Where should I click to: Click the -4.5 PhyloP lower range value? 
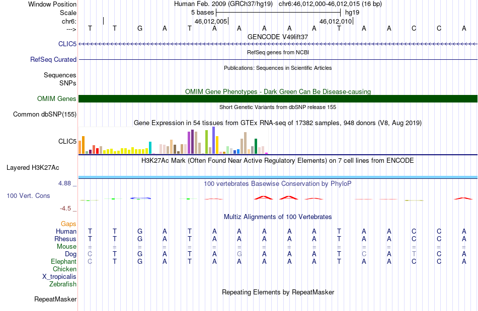pos(65,209)
